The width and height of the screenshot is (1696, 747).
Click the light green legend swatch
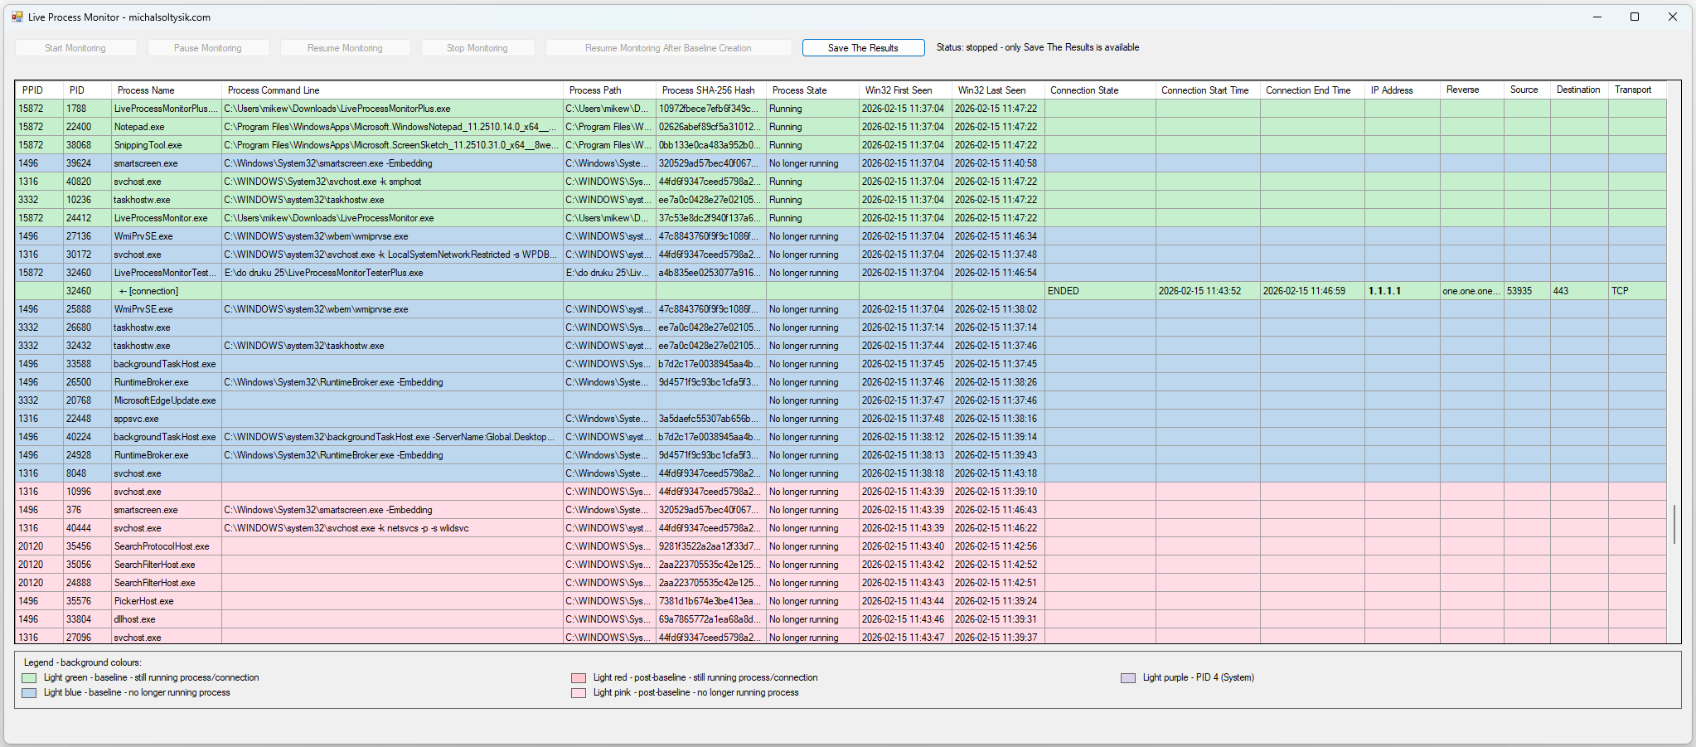point(30,678)
